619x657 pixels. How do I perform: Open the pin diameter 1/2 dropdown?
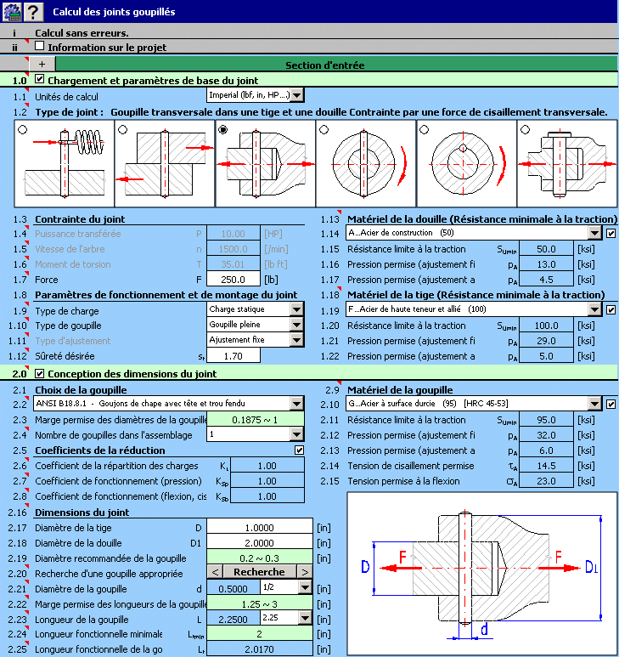tap(306, 587)
